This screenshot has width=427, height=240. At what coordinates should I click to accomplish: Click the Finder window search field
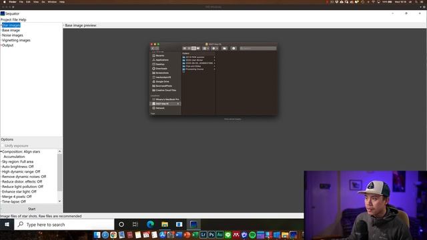click(258, 49)
